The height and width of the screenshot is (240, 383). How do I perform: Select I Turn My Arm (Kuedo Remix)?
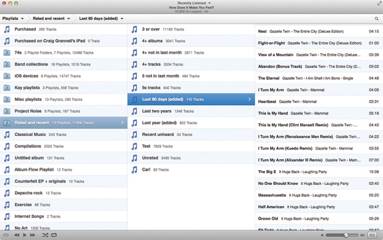tap(319, 148)
